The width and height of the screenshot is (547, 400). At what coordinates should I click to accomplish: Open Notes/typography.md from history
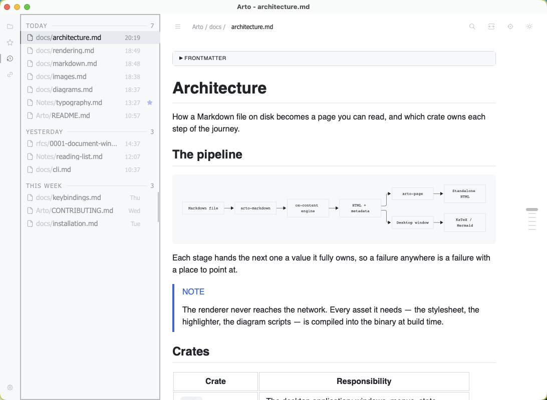90,102
